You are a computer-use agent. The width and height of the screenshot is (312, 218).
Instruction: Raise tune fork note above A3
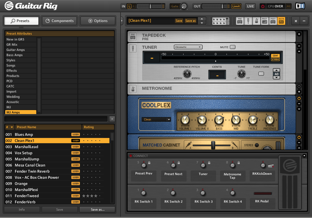click(276, 70)
